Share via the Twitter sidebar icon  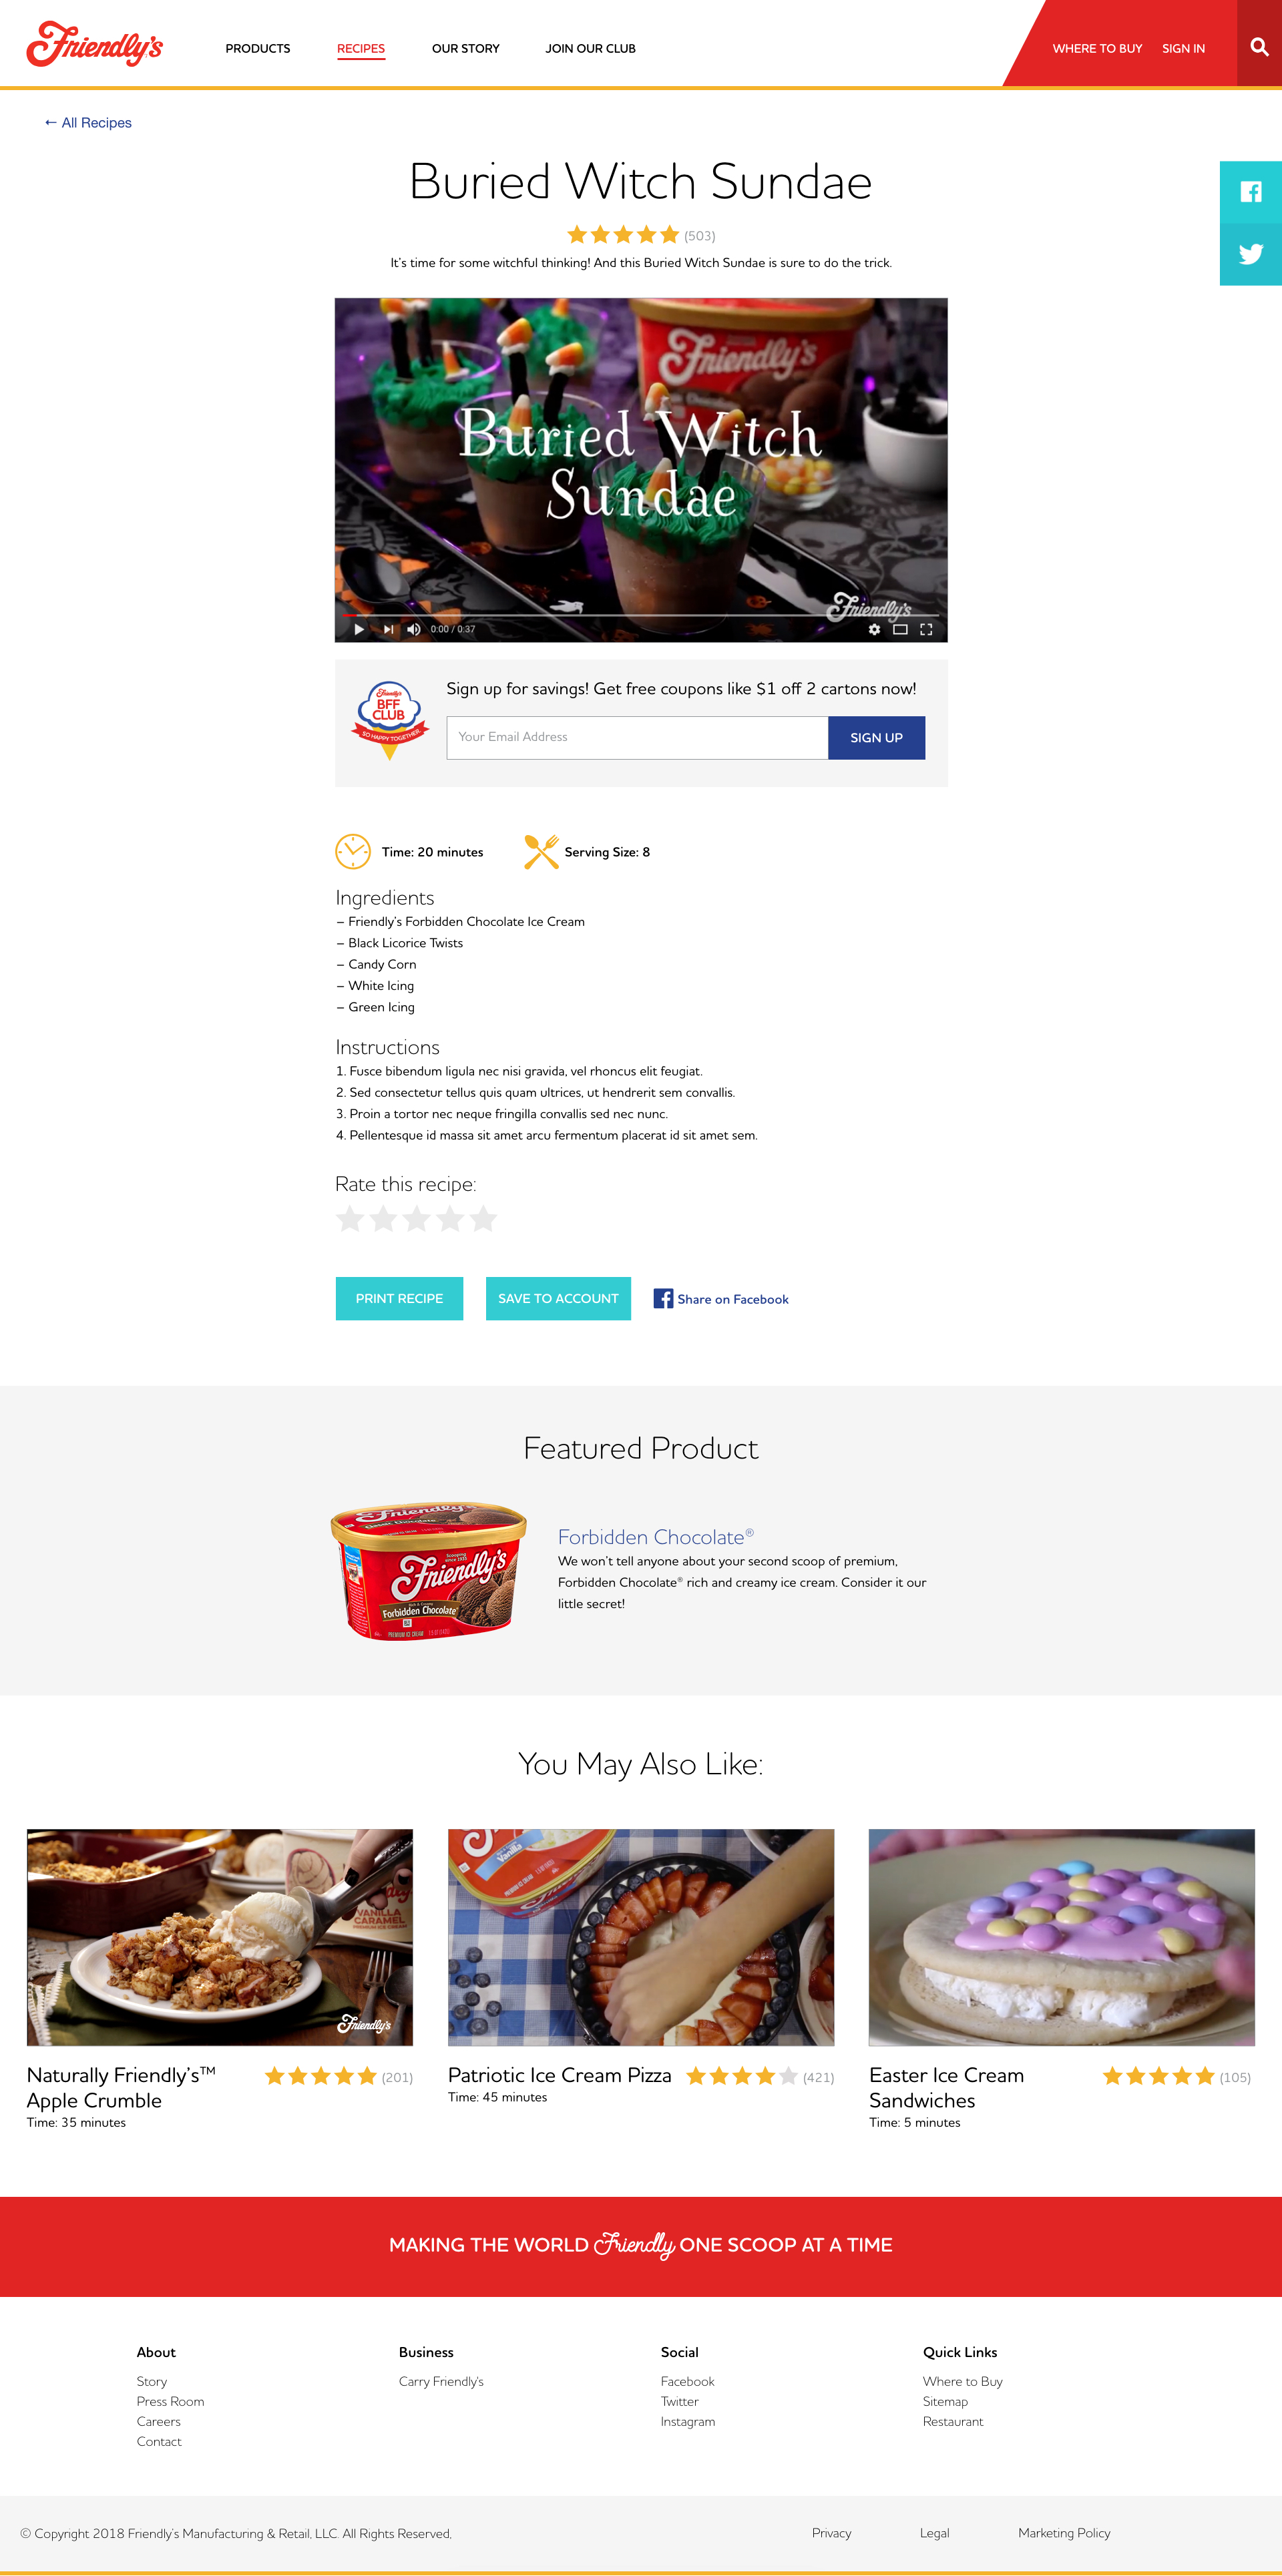pos(1251,254)
